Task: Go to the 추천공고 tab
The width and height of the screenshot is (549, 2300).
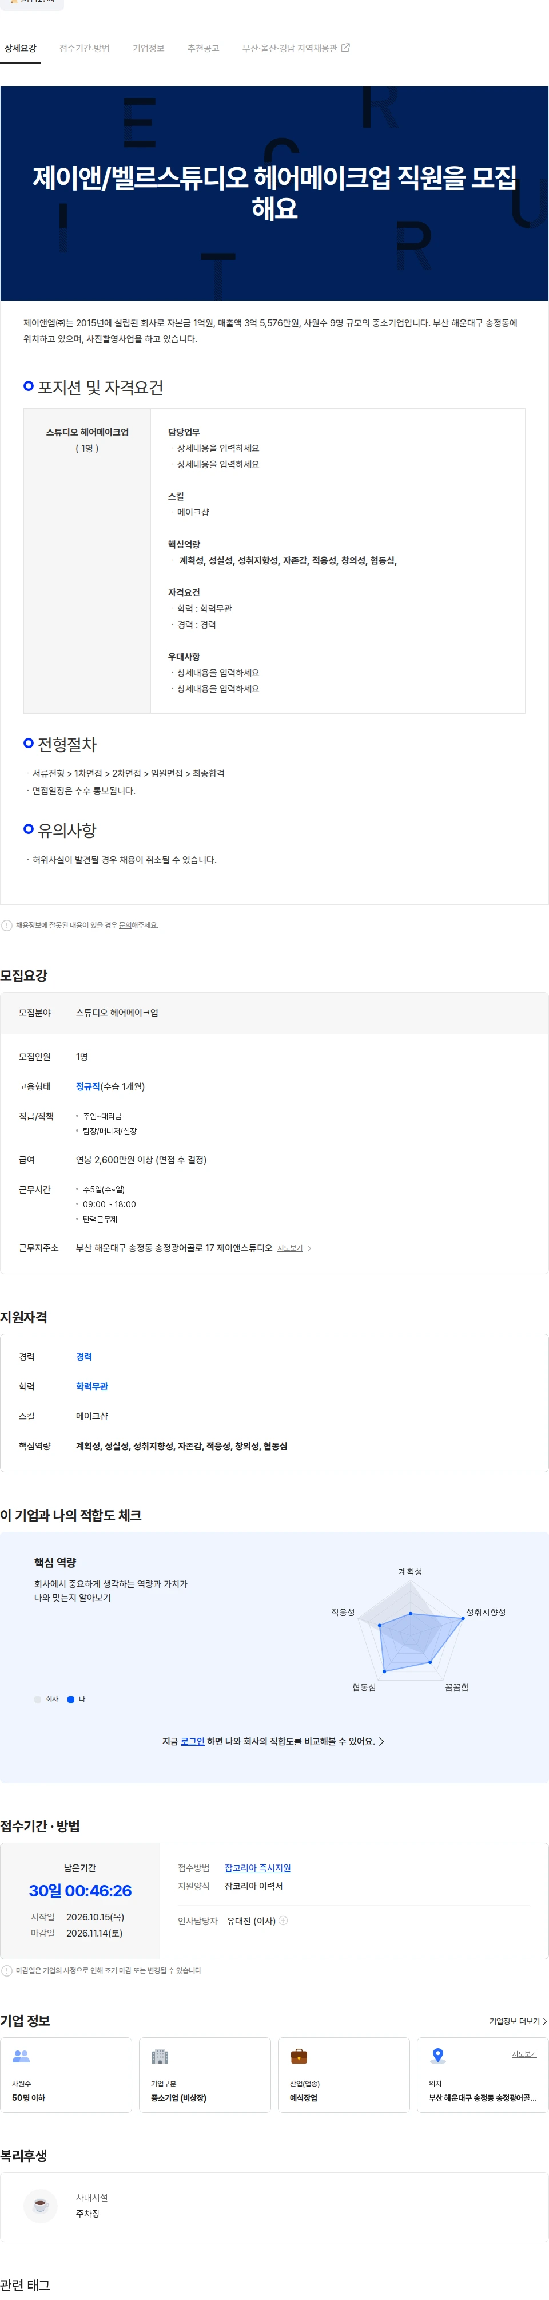Action: pos(204,48)
